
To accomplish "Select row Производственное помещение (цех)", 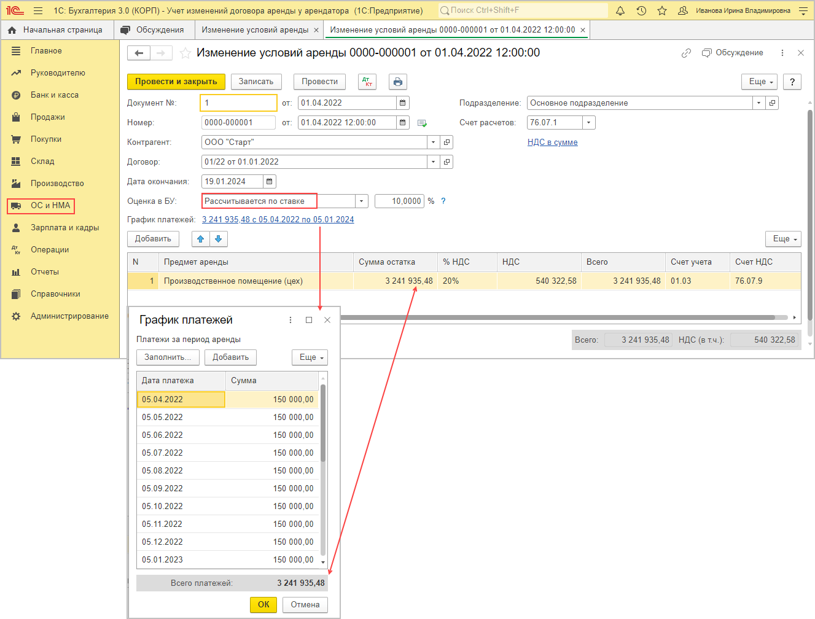I will (x=464, y=281).
